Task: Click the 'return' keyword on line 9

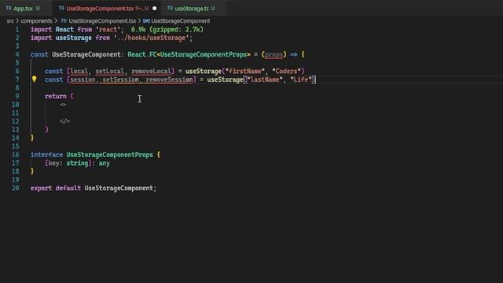Action: coord(56,96)
